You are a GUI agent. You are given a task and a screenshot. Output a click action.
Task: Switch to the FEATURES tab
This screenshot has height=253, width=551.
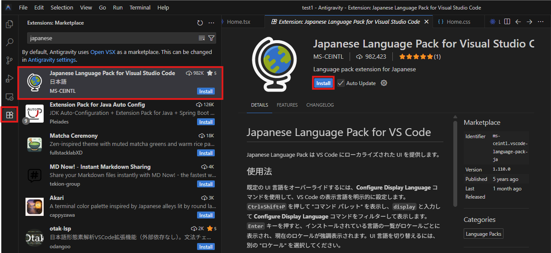pos(287,105)
